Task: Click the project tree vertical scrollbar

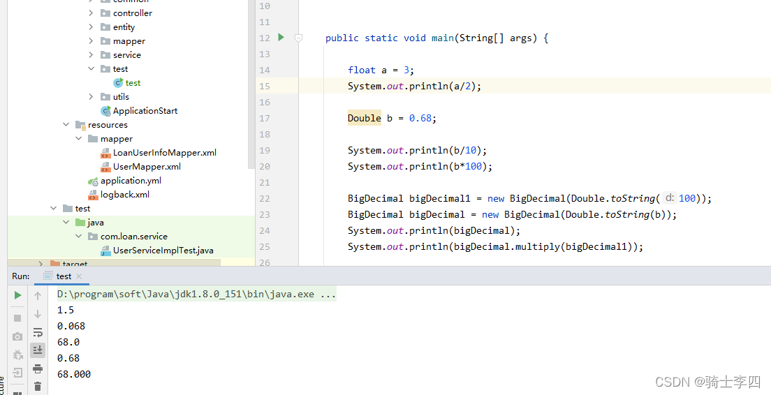Action: [251, 84]
